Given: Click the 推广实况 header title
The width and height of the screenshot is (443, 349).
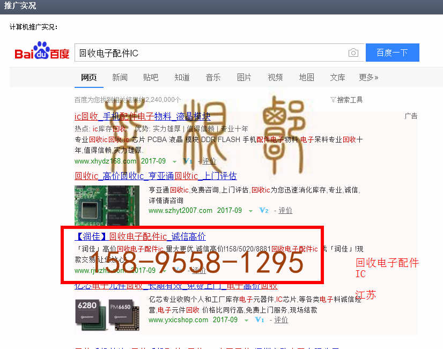Looking at the screenshot, I should pos(20,5).
